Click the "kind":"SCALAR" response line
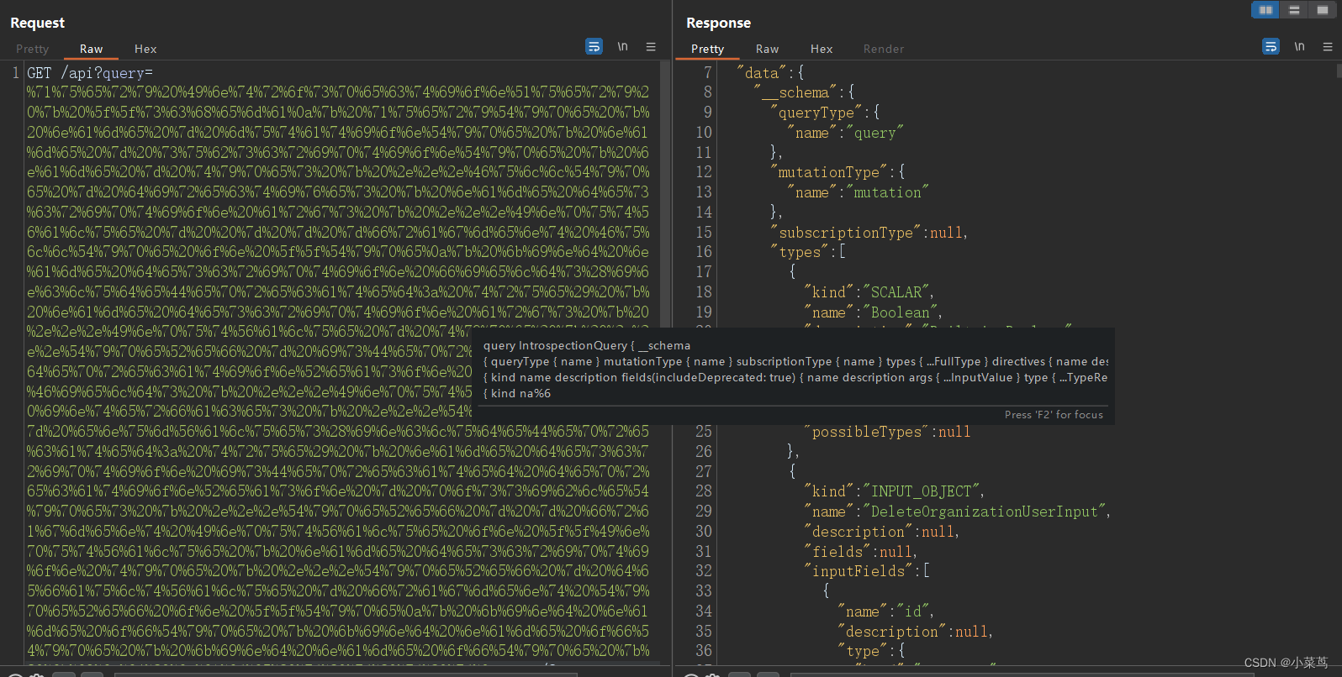This screenshot has width=1342, height=677. point(869,292)
